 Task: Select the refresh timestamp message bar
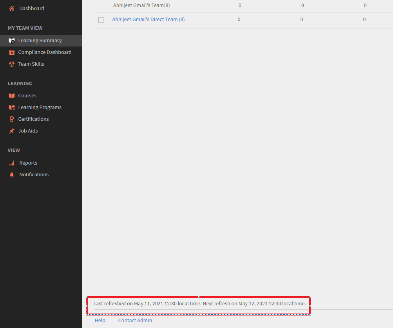[x=198, y=303]
